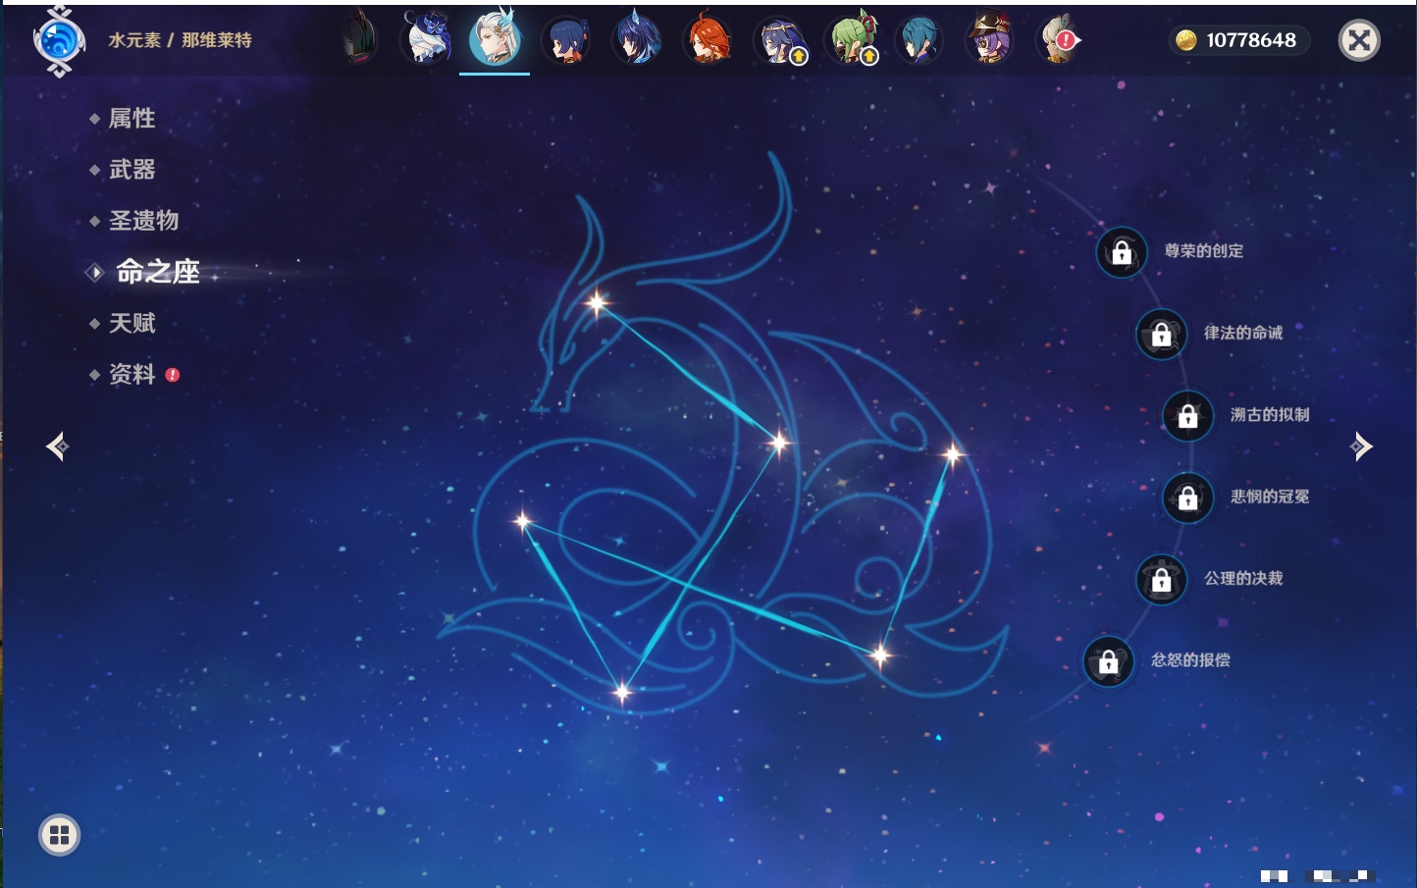Click the Mora coin icon
The height and width of the screenshot is (888, 1417).
[1186, 40]
